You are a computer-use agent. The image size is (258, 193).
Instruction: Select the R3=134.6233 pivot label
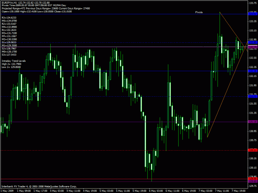tap(9, 18)
